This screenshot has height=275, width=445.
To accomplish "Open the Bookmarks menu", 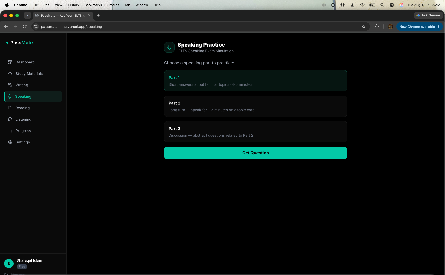I will (93, 5).
